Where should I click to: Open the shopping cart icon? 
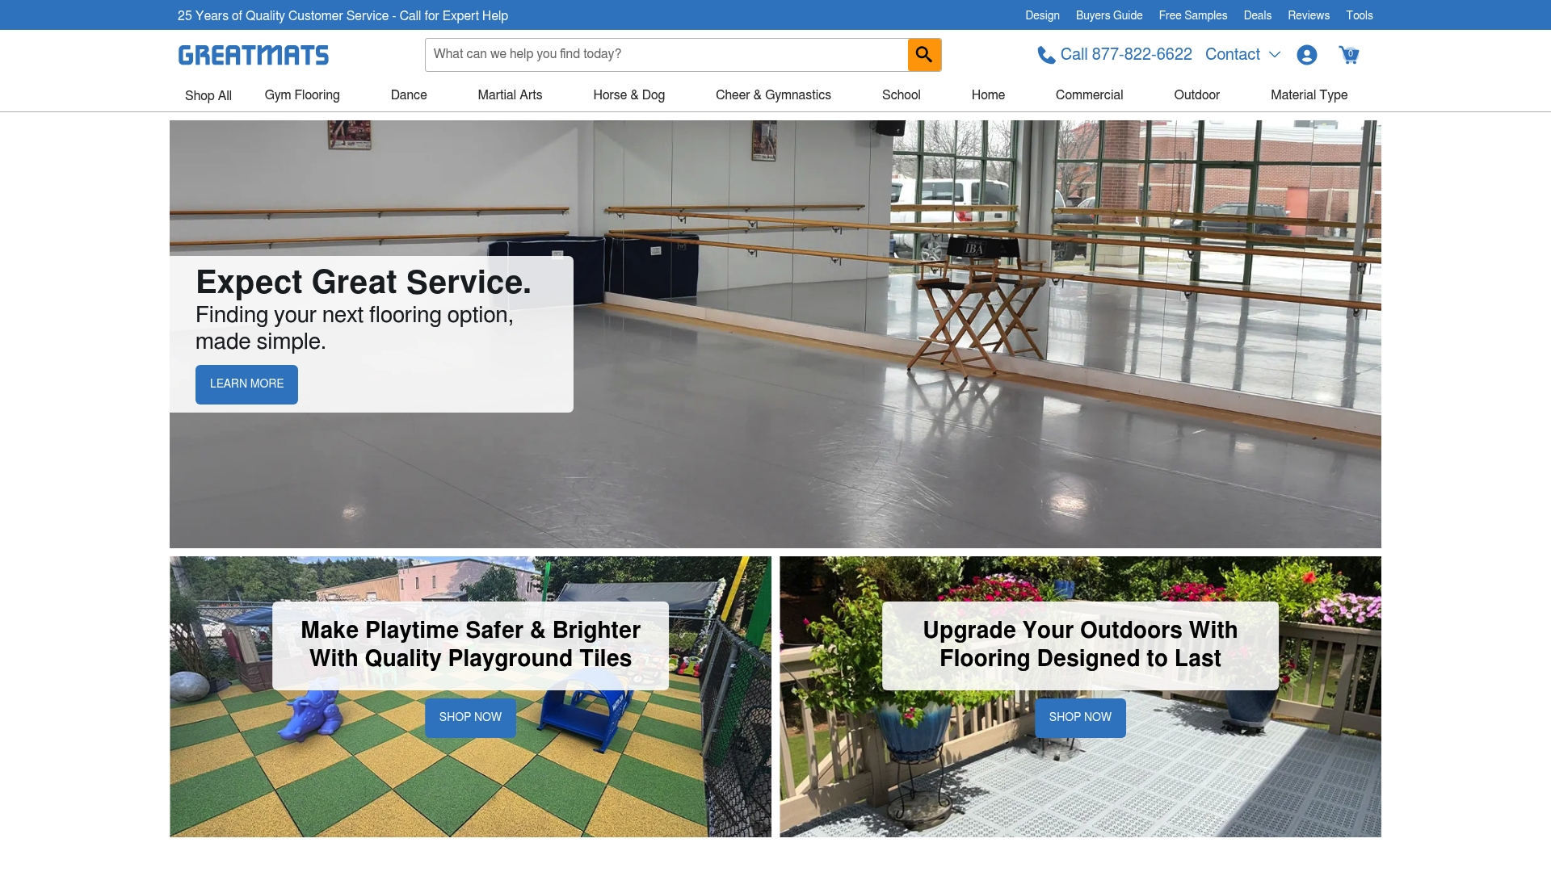[x=1348, y=54]
